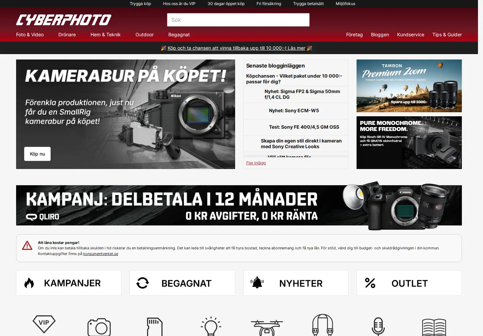Open the camera strap icon
The width and height of the screenshot is (483, 336).
(322, 325)
